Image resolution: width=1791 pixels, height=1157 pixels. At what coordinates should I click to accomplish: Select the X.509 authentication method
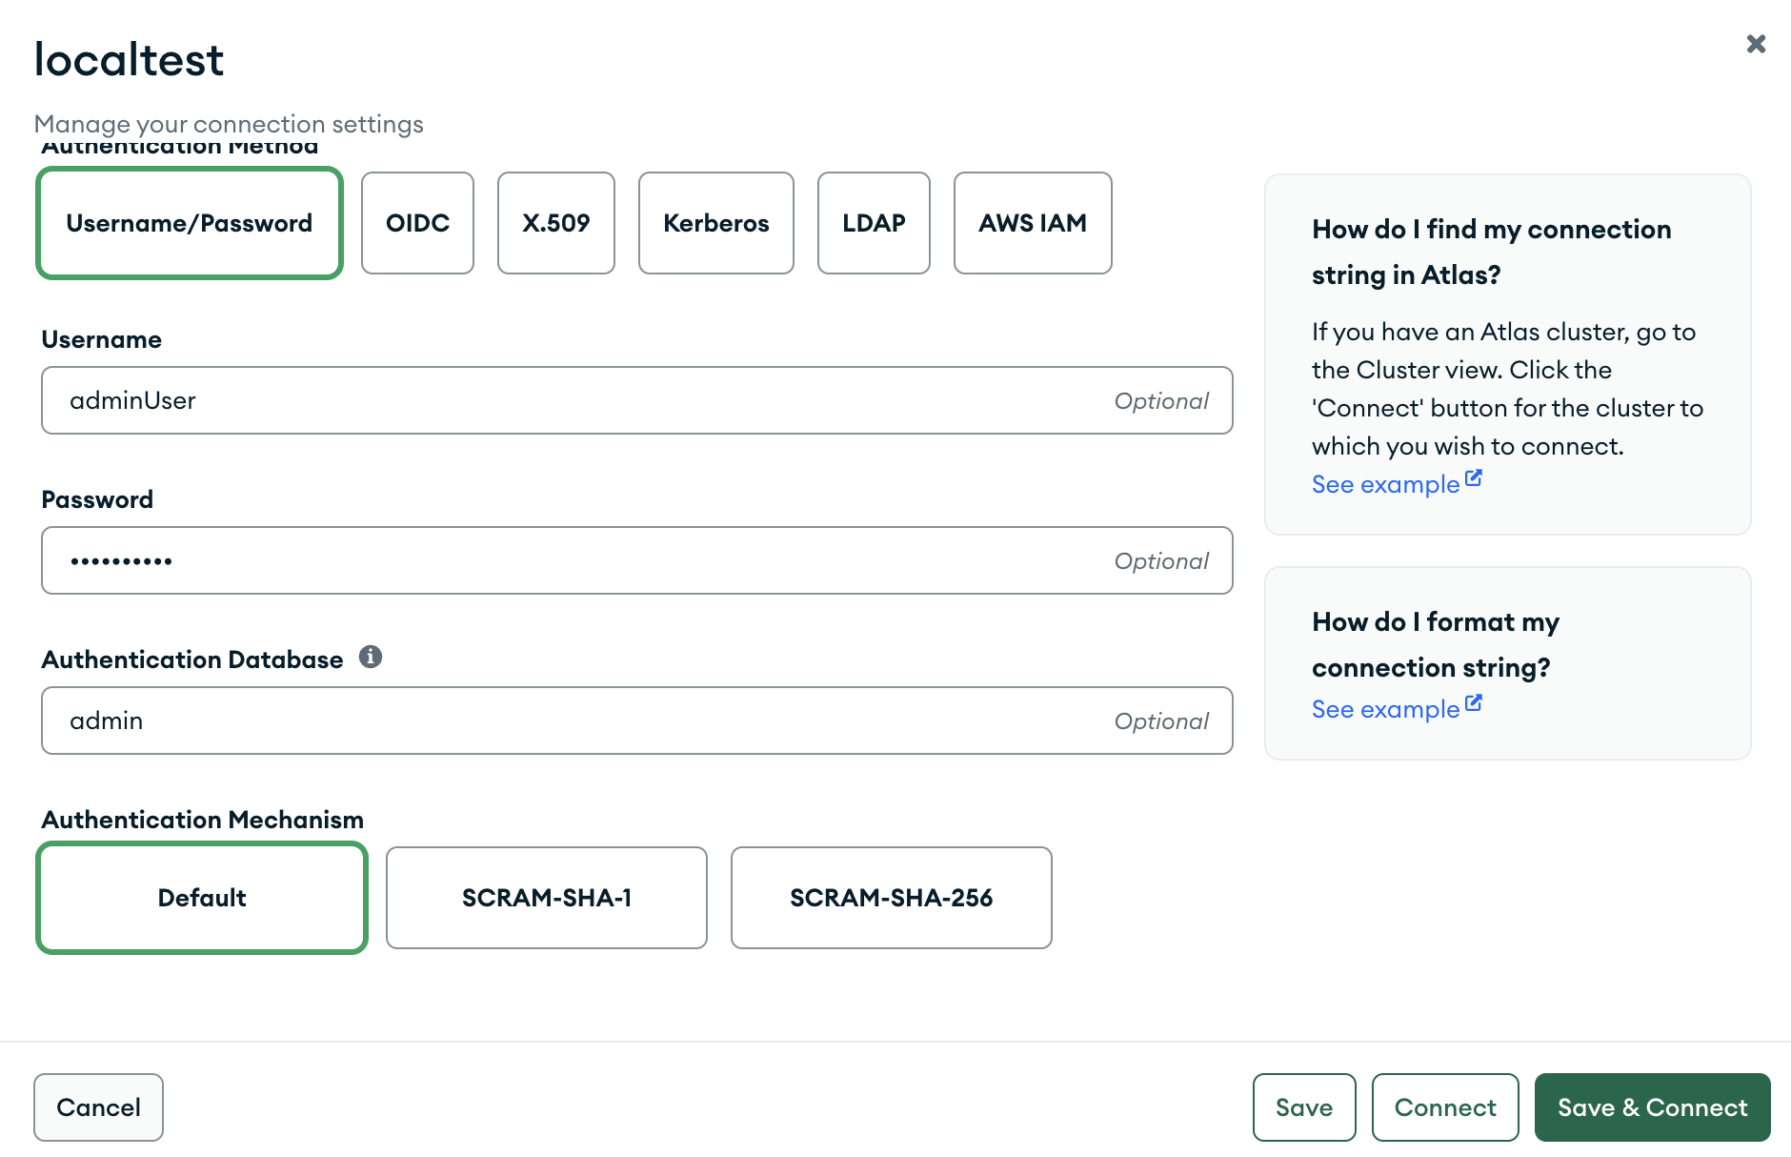556,223
